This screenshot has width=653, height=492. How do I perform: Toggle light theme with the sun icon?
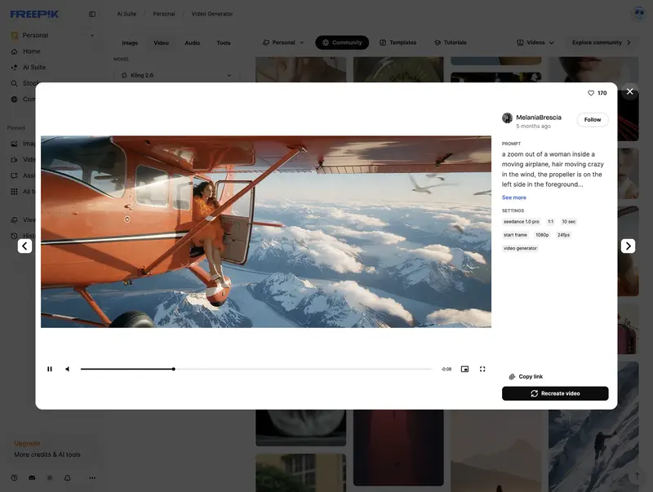tap(50, 478)
